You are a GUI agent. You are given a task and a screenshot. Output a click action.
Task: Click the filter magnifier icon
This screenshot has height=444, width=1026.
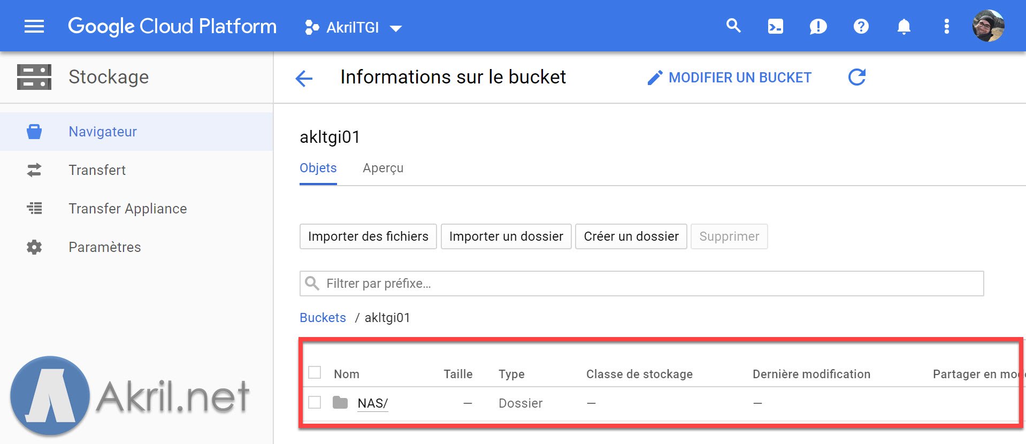312,283
